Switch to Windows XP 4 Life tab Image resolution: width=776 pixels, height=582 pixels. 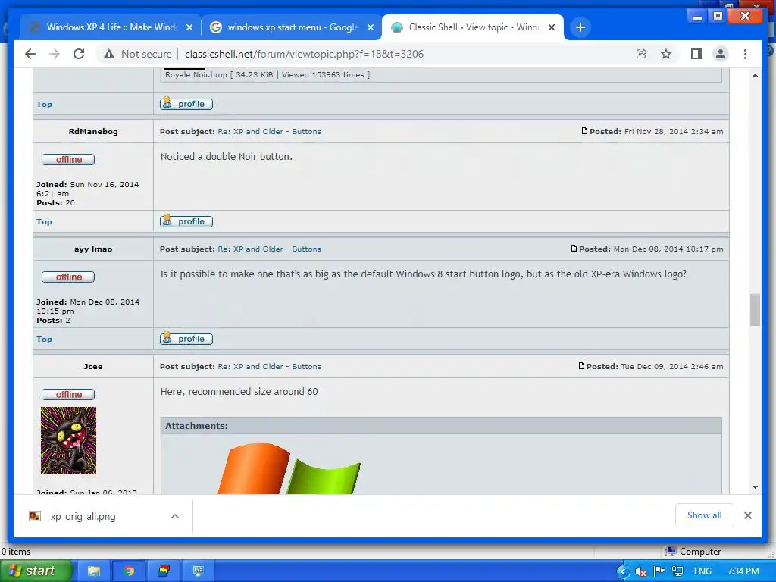click(110, 27)
